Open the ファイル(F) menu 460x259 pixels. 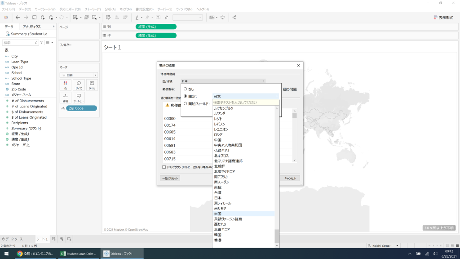point(8,9)
